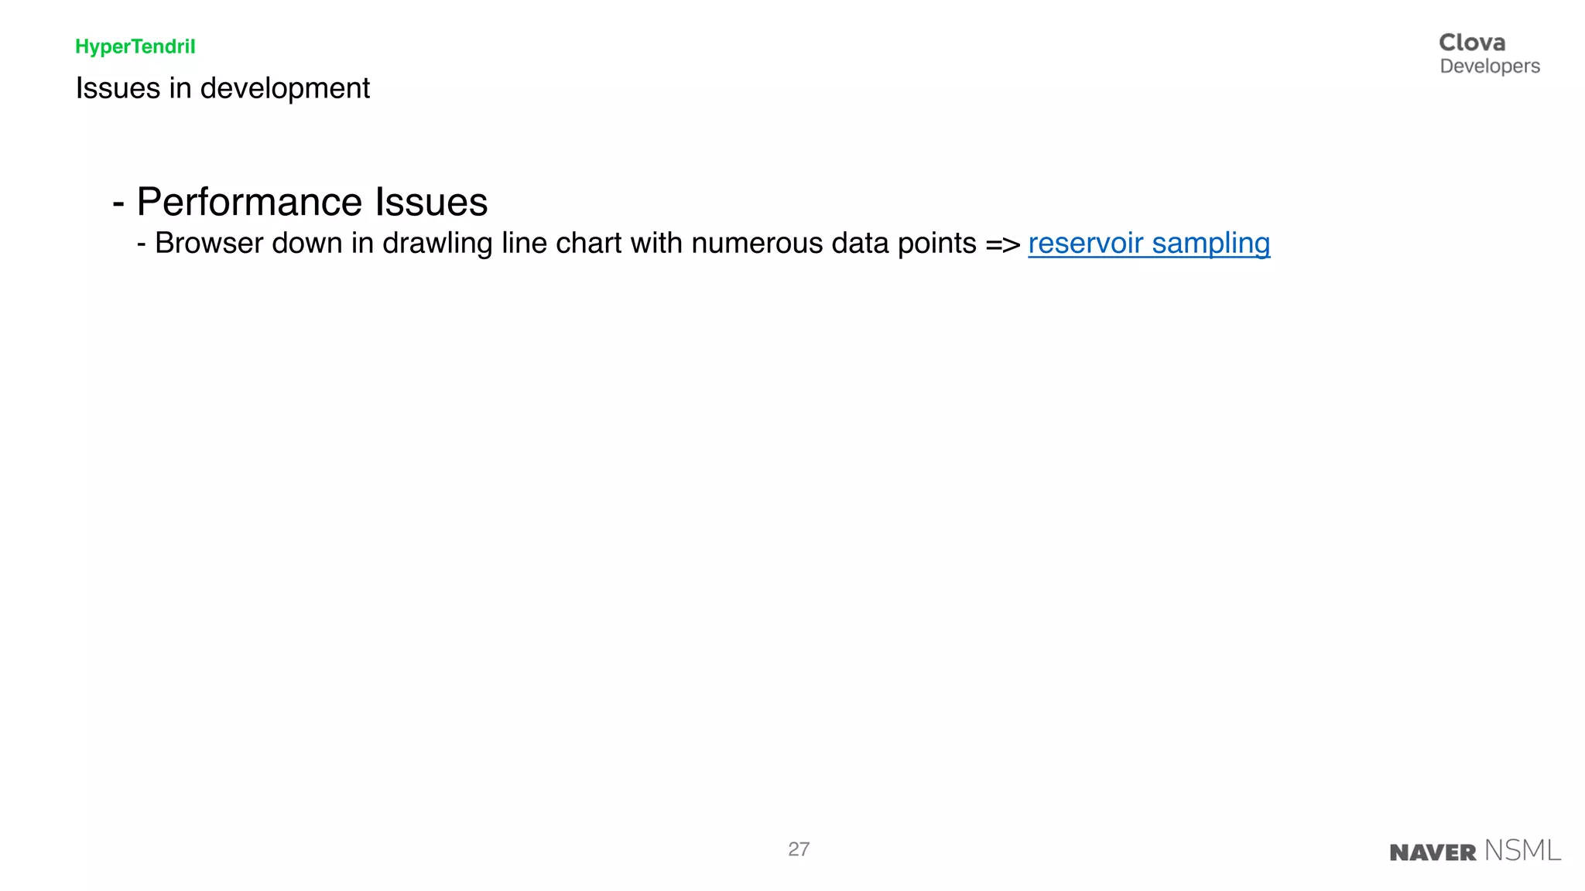
Task: Click the word drawling
Action: (x=438, y=244)
